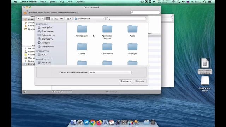Select the Caches folder
Image resolution: width=226 pixels, height=127 pixels.
82,49
